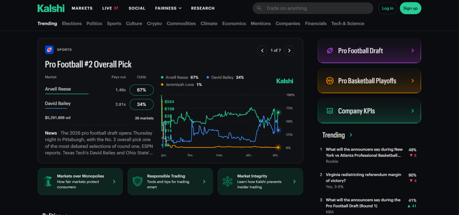459x215 pixels.
Task: Click the football icon on Pro Football Draft
Action: (329, 51)
